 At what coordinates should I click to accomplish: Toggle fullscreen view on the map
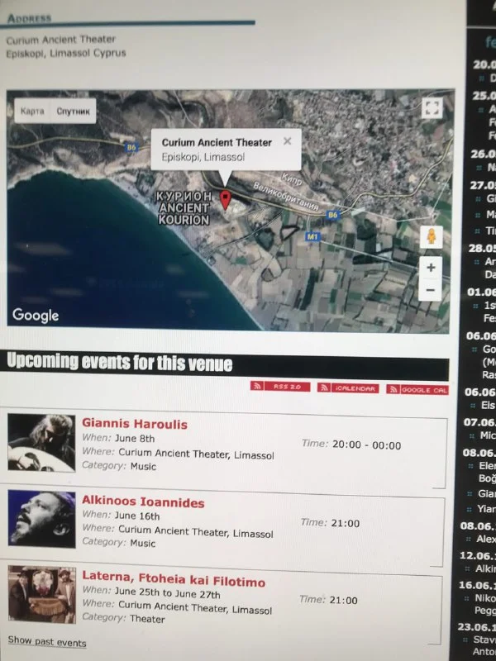[432, 108]
